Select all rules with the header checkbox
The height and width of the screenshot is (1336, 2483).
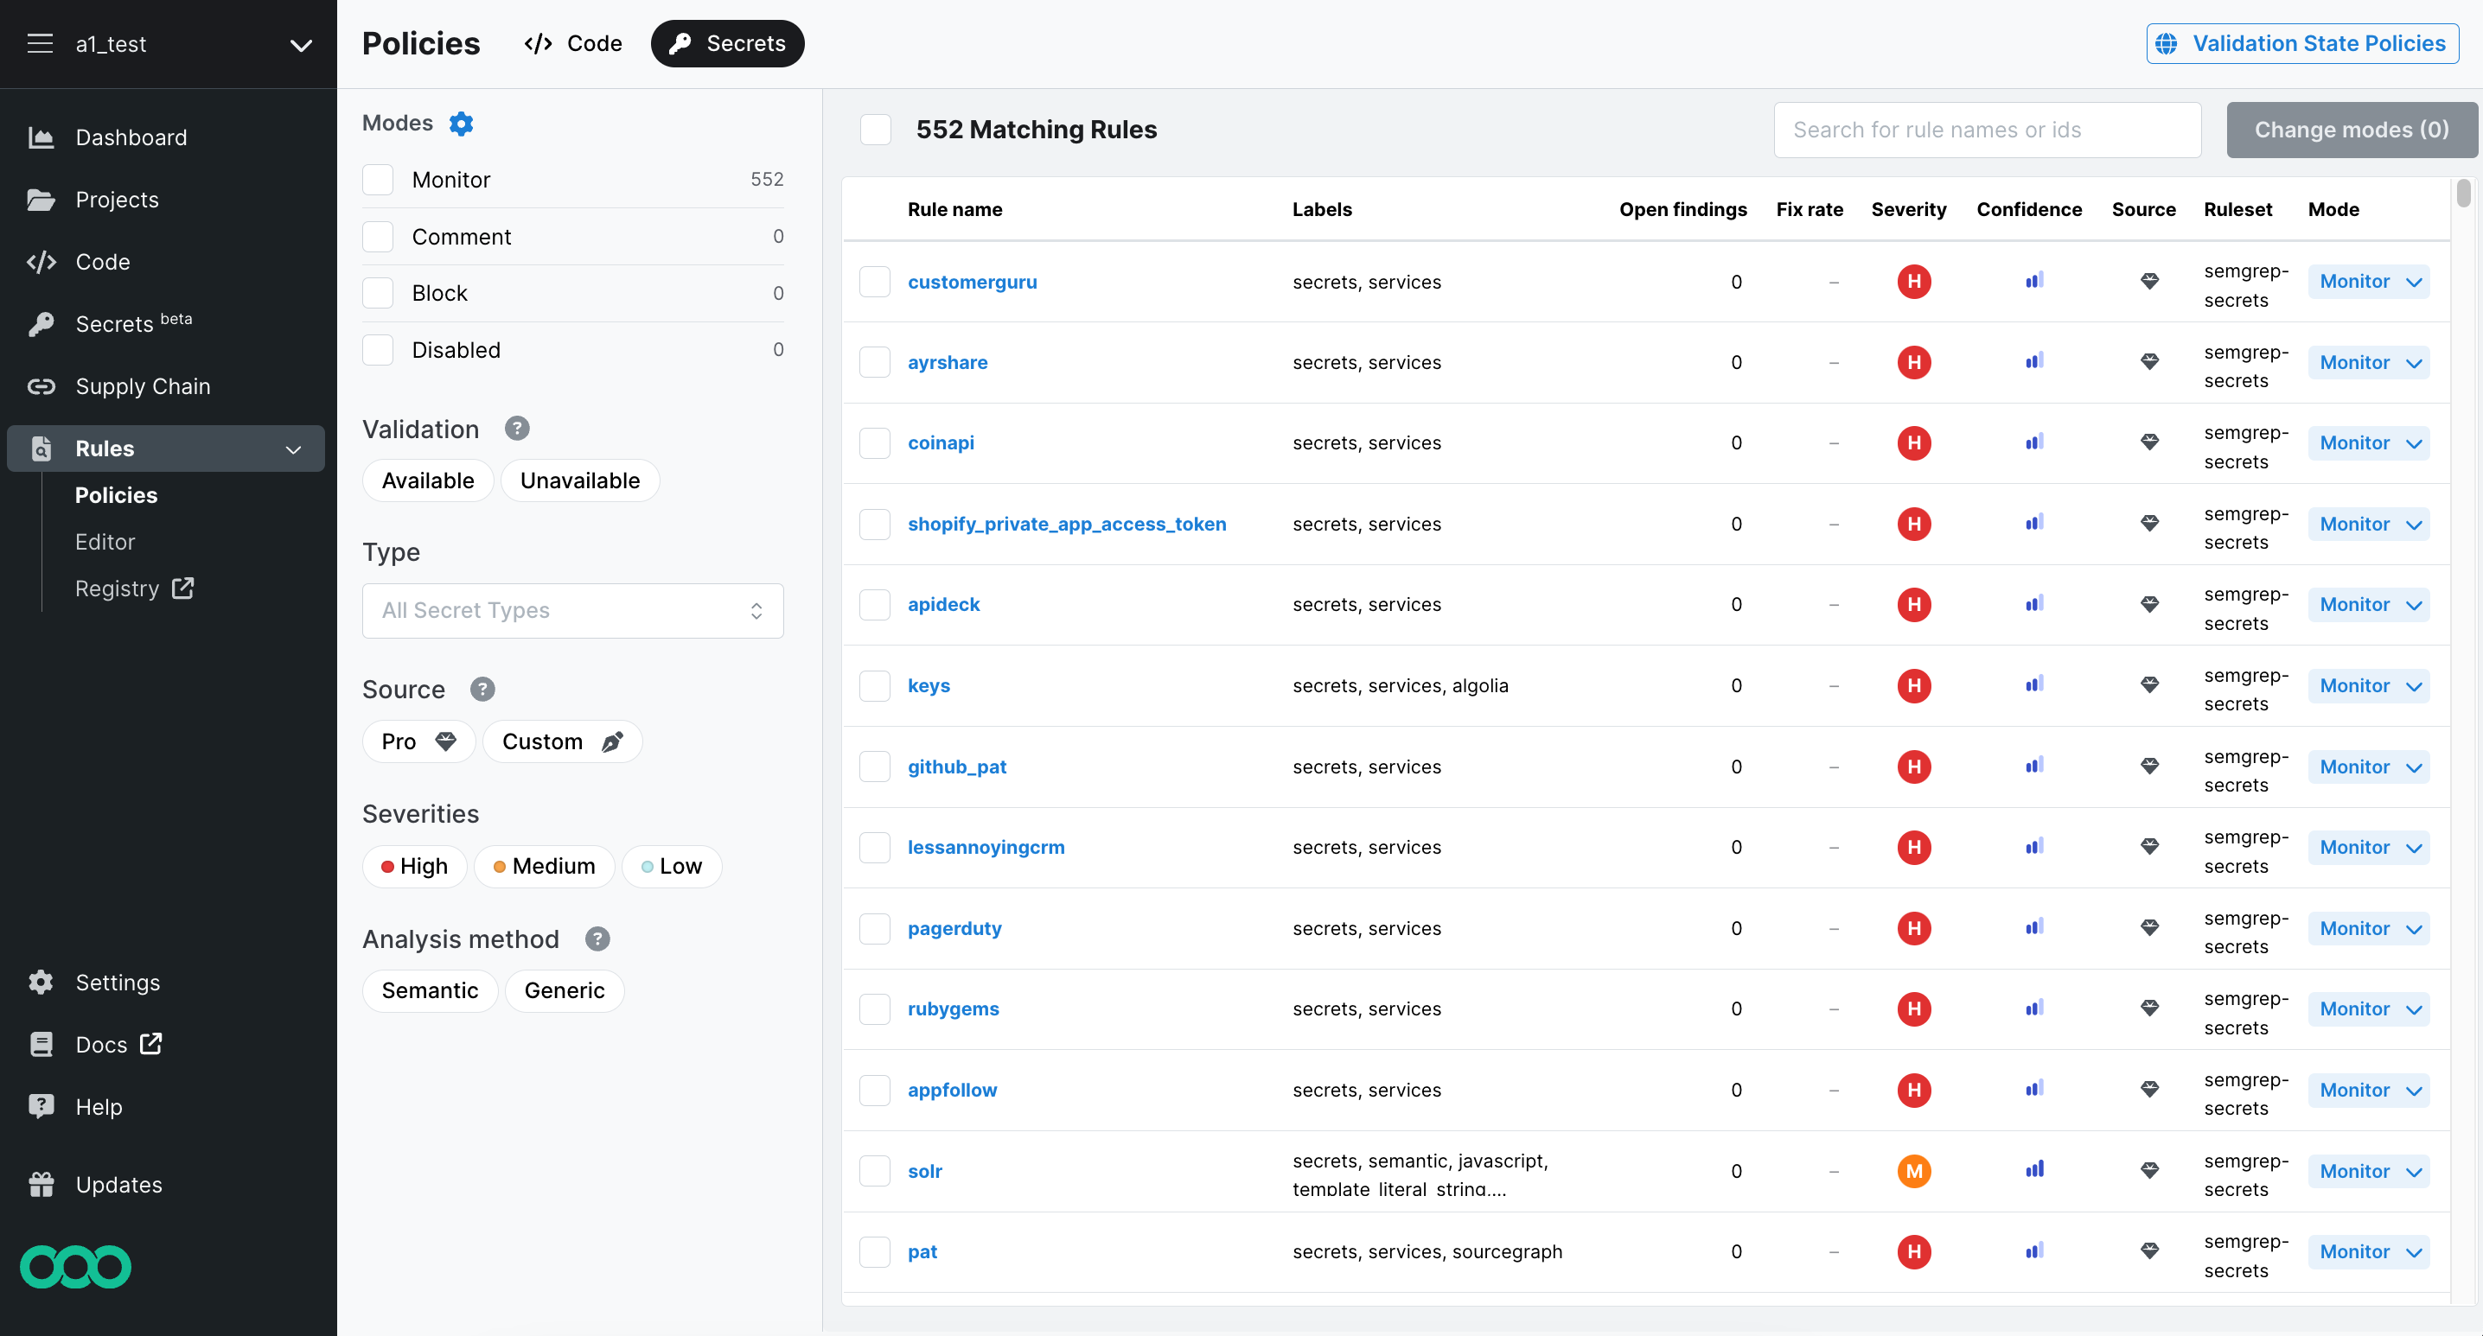tap(875, 129)
